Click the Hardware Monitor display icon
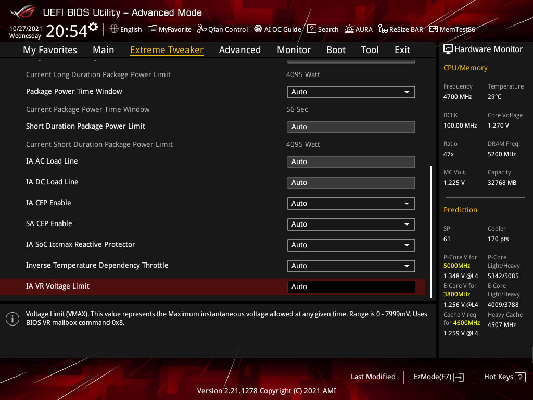Viewport: 533px width, 400px height. (x=448, y=49)
